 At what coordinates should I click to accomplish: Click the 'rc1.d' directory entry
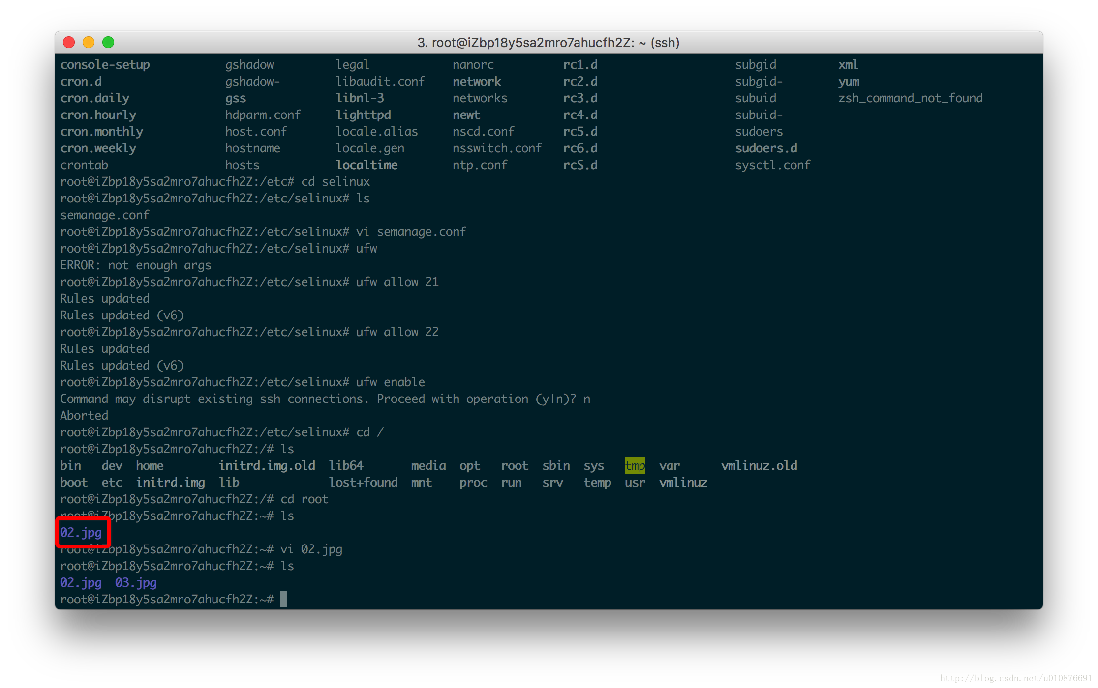tap(580, 65)
